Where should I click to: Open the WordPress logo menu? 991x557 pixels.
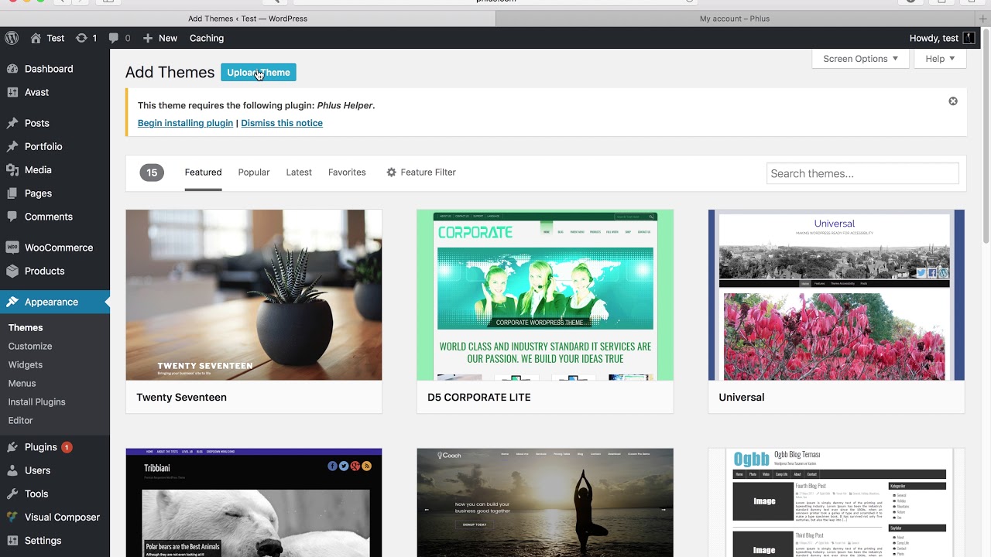(12, 38)
